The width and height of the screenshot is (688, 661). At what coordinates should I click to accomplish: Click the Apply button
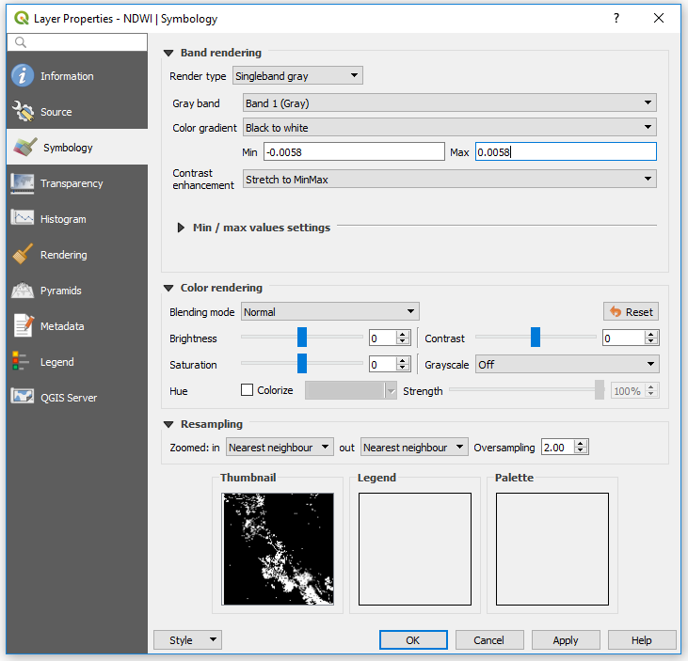point(566,640)
